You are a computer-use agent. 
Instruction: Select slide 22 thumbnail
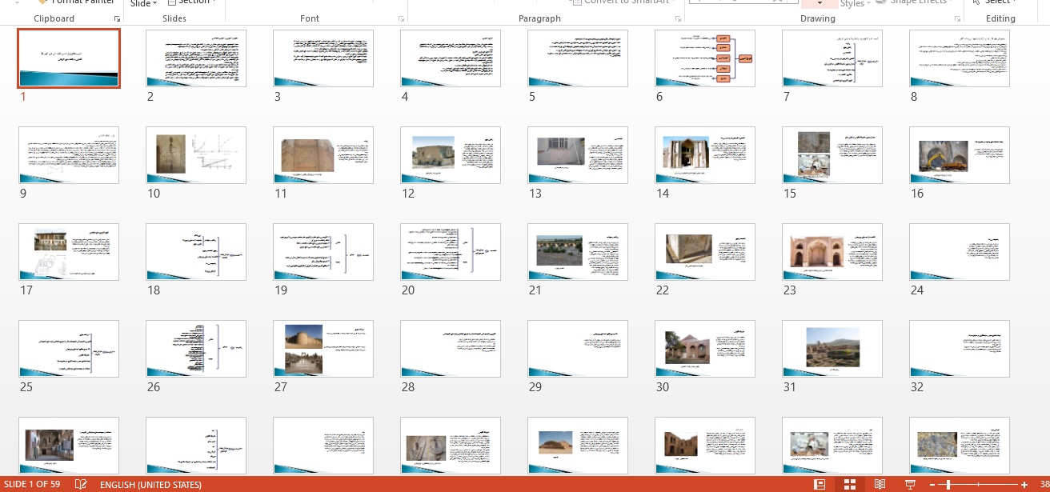coord(705,252)
